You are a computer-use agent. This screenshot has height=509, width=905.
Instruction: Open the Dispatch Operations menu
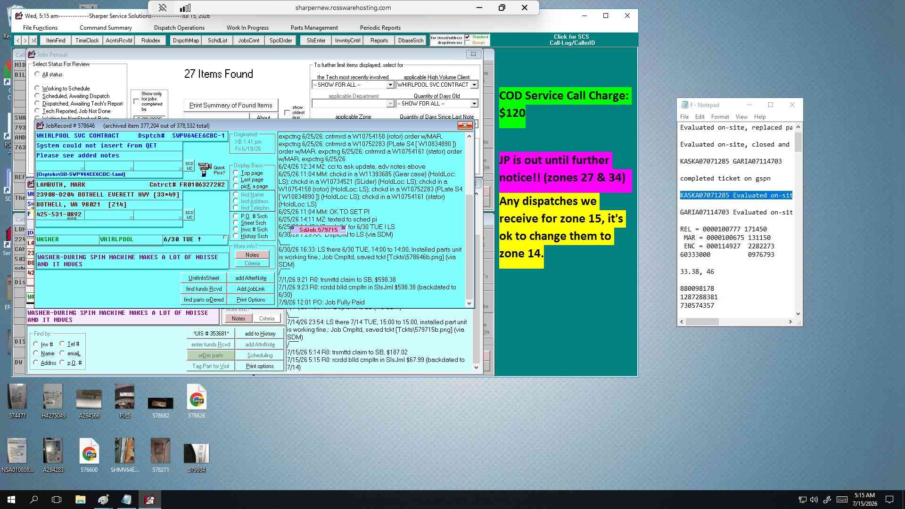point(179,28)
